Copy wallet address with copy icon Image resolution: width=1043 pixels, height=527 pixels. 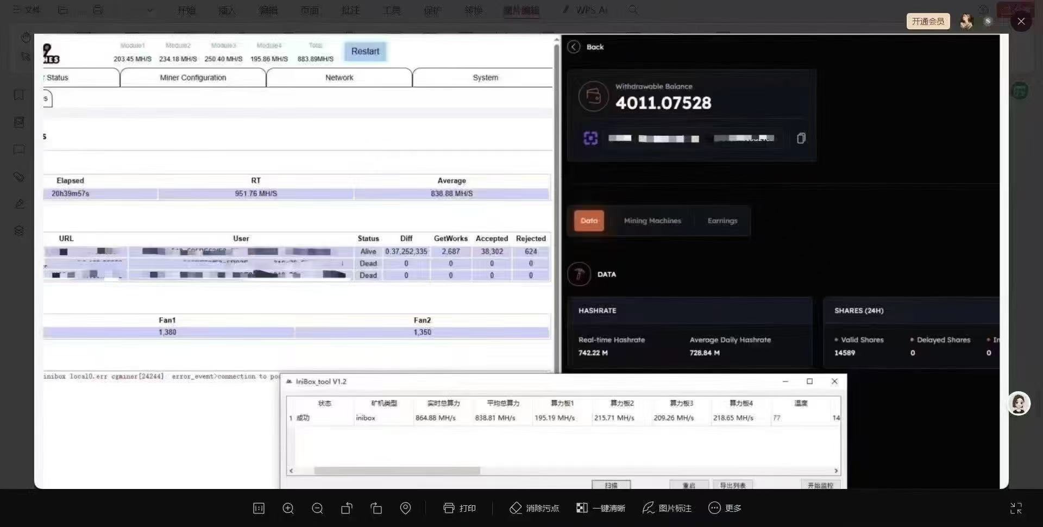(801, 138)
